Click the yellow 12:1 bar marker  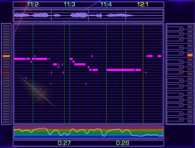[x=143, y=5]
